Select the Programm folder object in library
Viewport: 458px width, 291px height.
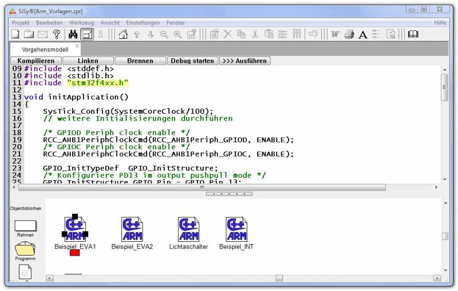25,252
